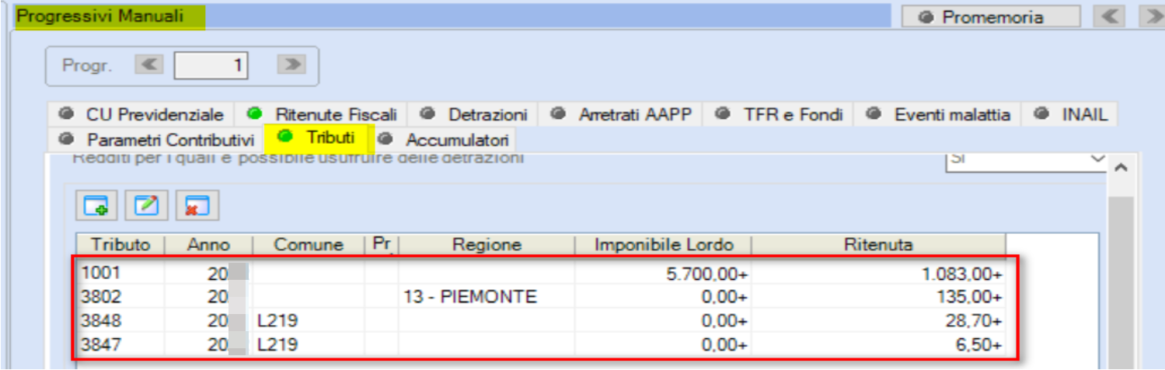Click the Pr column header

click(x=382, y=244)
